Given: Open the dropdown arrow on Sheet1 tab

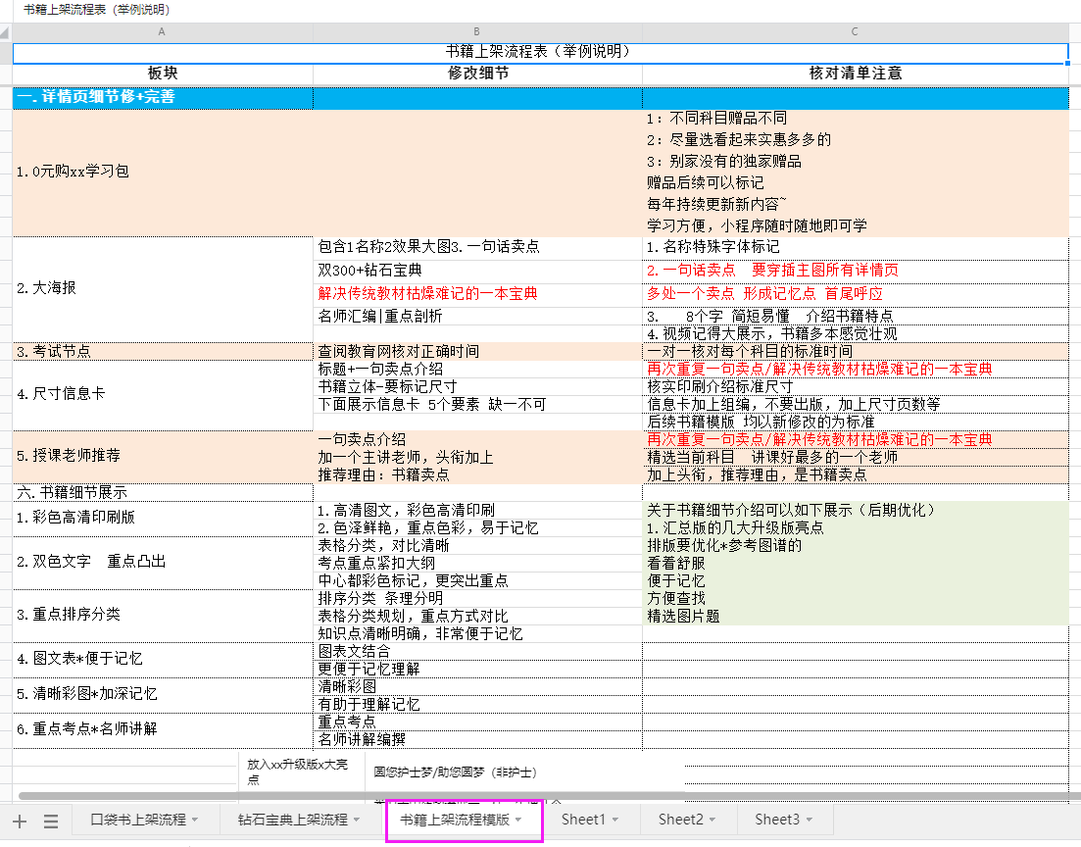Looking at the screenshot, I should pyautogui.click(x=615, y=821).
